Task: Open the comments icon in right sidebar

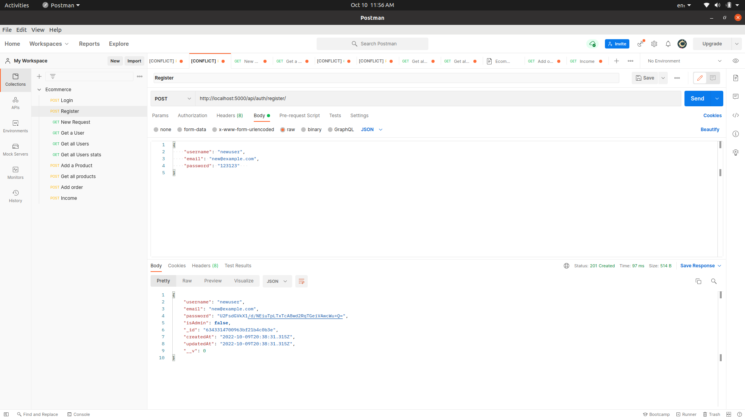Action: point(736,97)
